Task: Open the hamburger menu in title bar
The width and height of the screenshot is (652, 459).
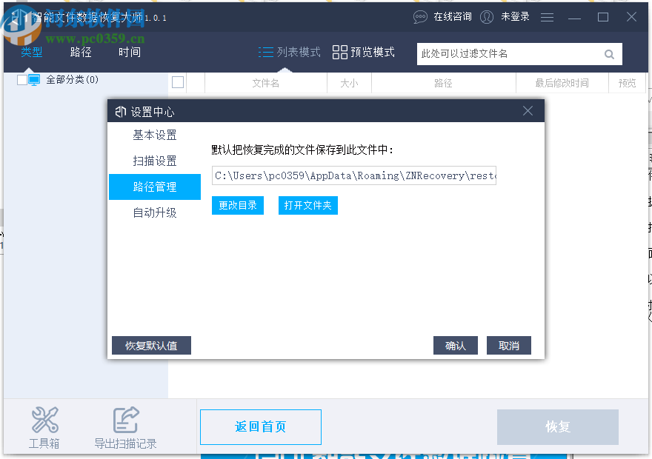Action: coord(547,17)
